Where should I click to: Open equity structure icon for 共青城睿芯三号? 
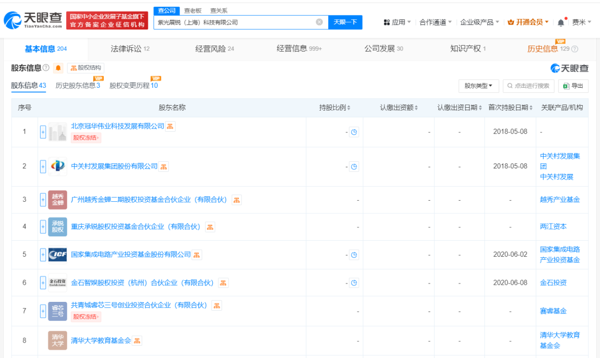217,306
